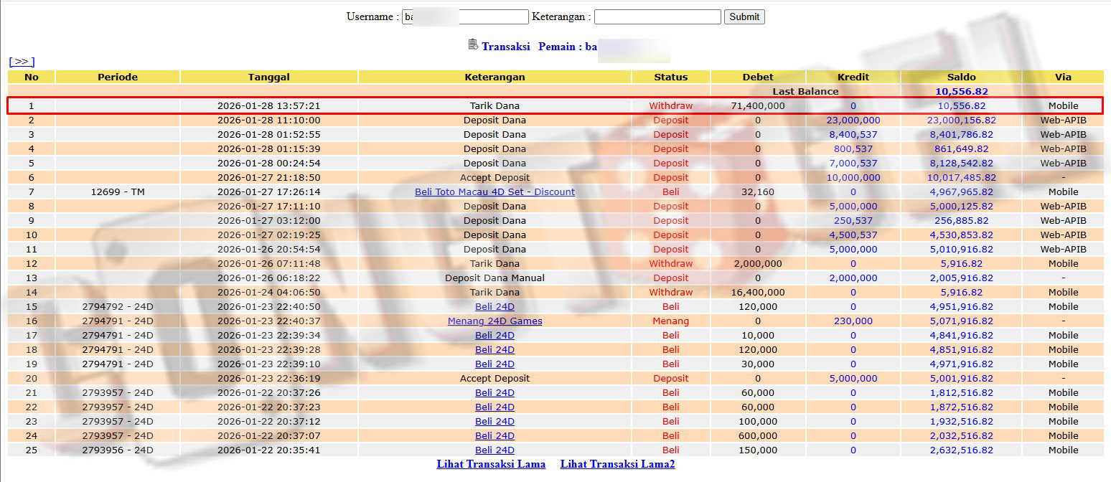Open the Lihat Transaksi Lama link
The image size is (1111, 482).
(491, 464)
